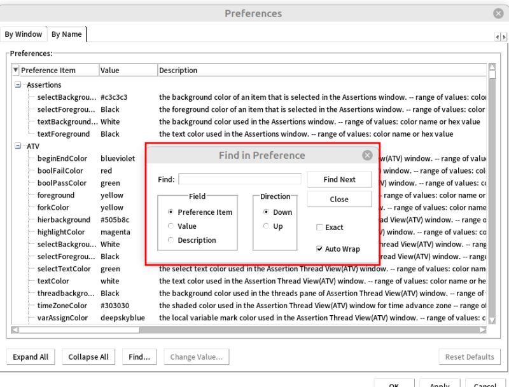Click the #c3c3c3 value cell
Viewport: 509px width, 387px height.
114,97
